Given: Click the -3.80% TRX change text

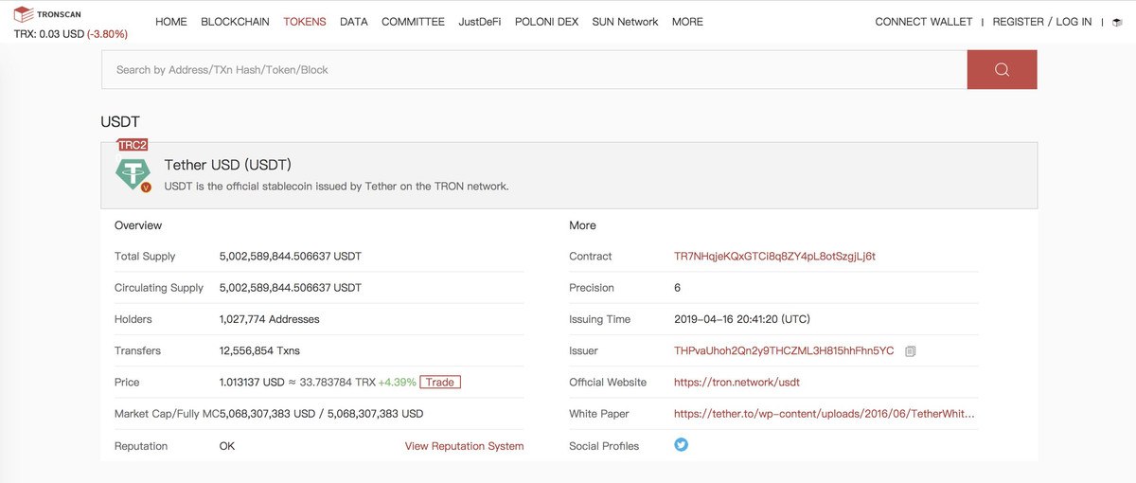Looking at the screenshot, I should 107,34.
